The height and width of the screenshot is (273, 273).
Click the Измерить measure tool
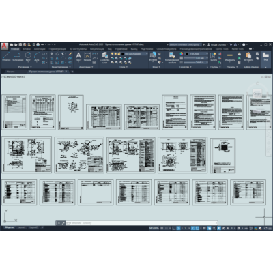[230, 57]
